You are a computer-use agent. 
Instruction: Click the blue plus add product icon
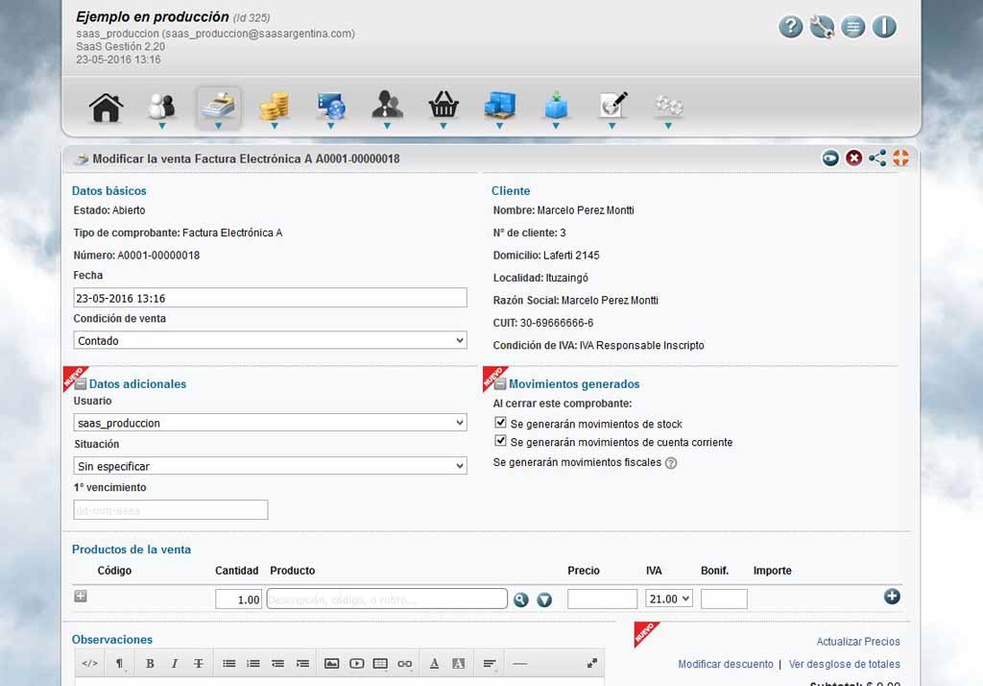click(x=892, y=597)
